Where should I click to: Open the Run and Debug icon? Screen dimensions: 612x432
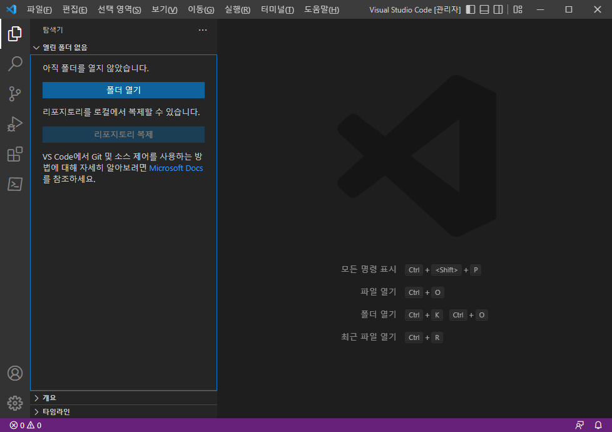tap(15, 124)
